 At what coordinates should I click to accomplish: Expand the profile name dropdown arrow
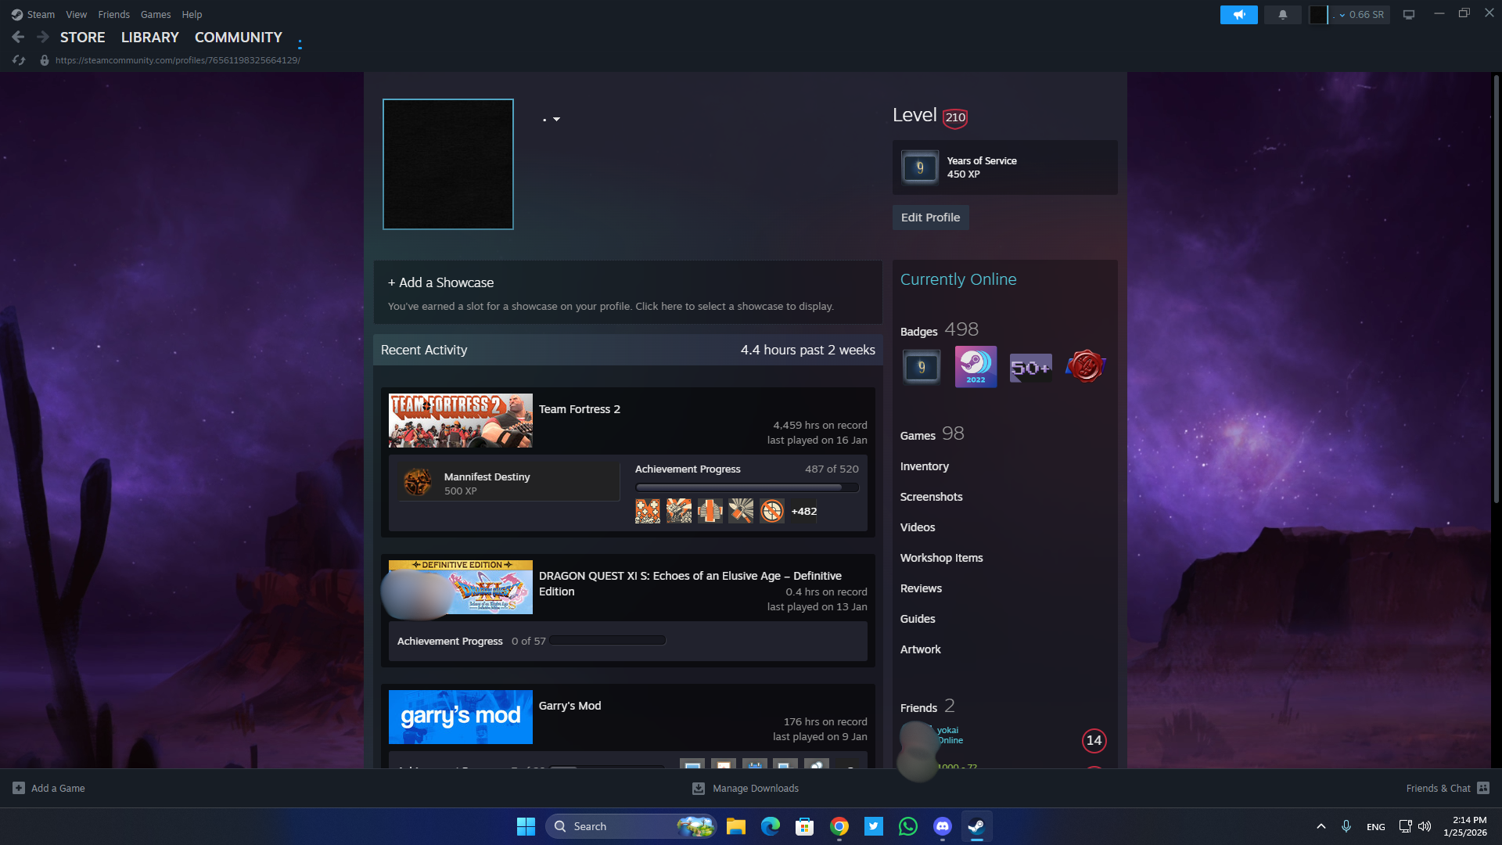[x=556, y=120]
